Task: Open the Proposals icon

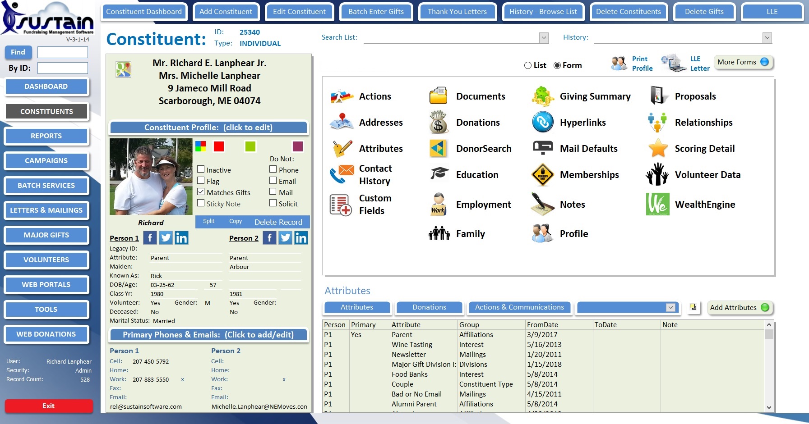Action: (x=659, y=96)
